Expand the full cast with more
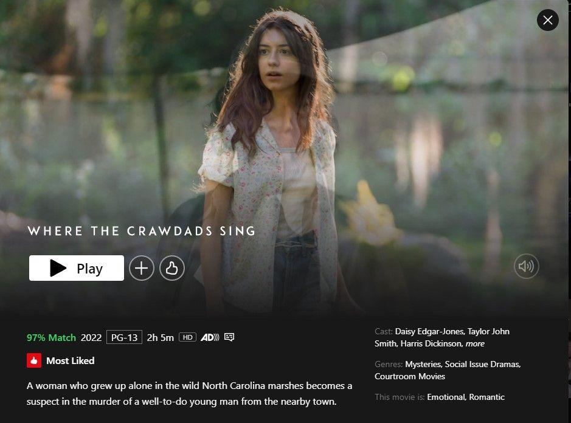Viewport: 571px width, 423px height. [475, 343]
